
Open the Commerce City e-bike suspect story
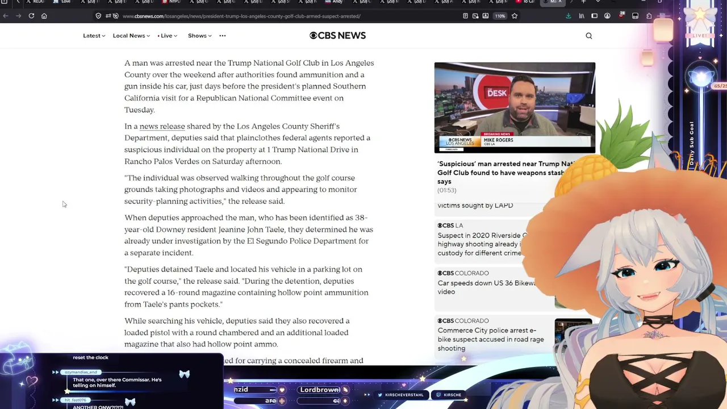click(x=491, y=339)
